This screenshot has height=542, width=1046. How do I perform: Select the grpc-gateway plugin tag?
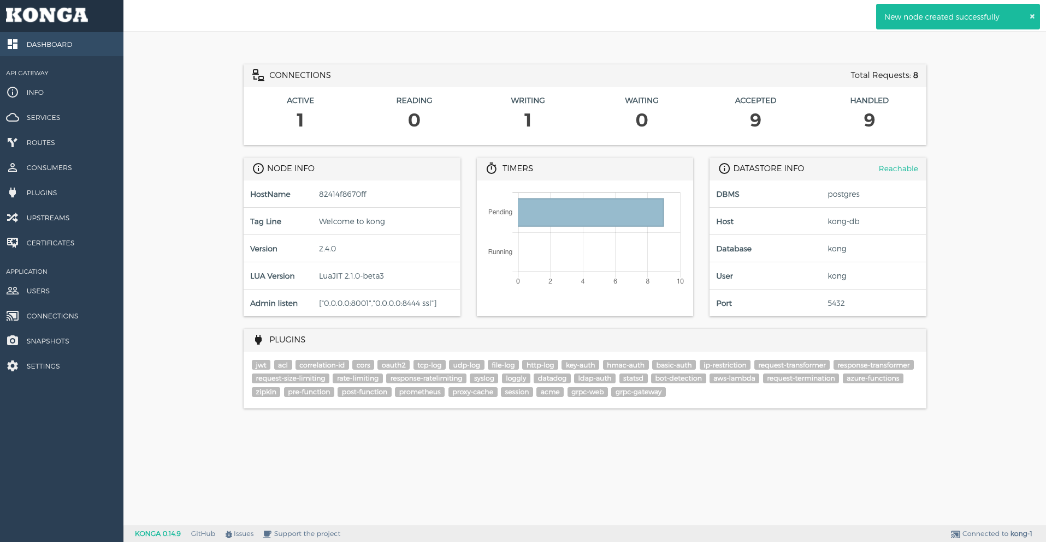[x=638, y=392]
